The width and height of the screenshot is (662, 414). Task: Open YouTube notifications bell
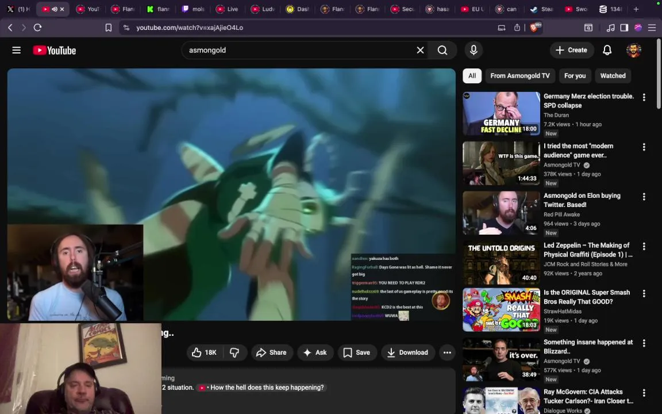coord(607,50)
